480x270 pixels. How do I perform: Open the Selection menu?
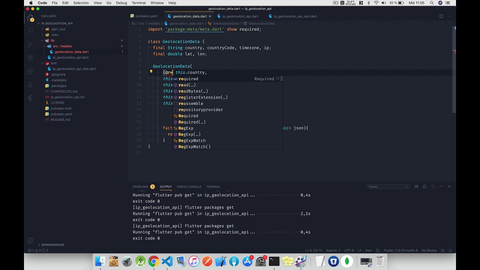(x=81, y=3)
